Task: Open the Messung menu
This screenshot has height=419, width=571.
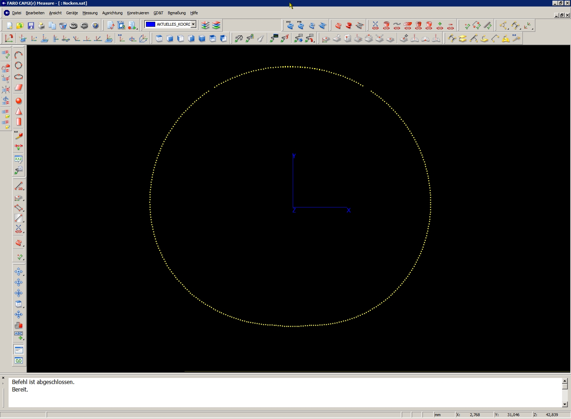Action: pyautogui.click(x=90, y=13)
